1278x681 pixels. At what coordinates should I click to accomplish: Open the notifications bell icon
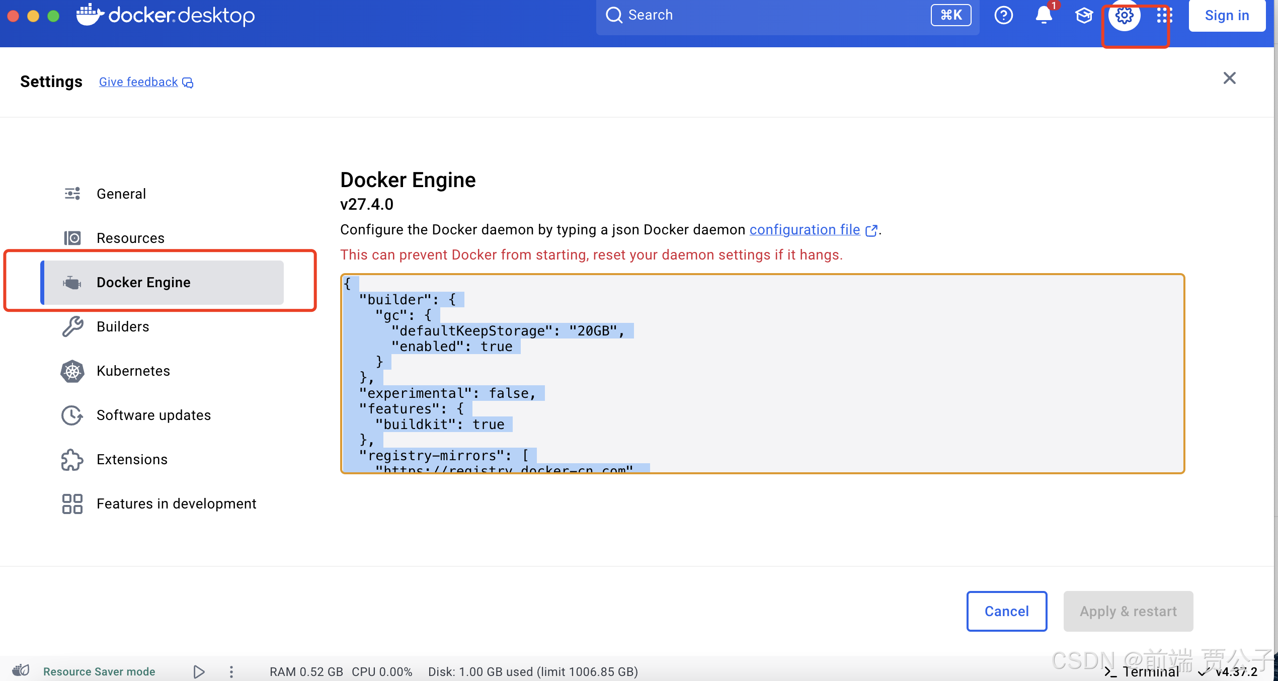point(1044,15)
